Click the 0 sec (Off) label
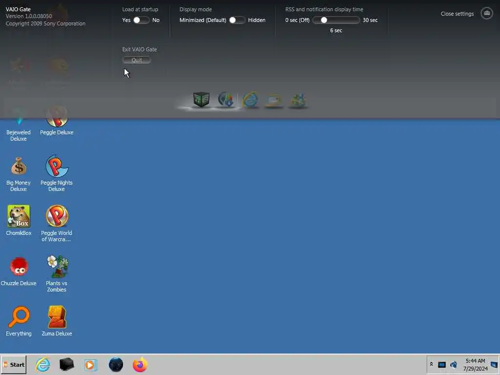This screenshot has width=500, height=375. click(x=297, y=20)
